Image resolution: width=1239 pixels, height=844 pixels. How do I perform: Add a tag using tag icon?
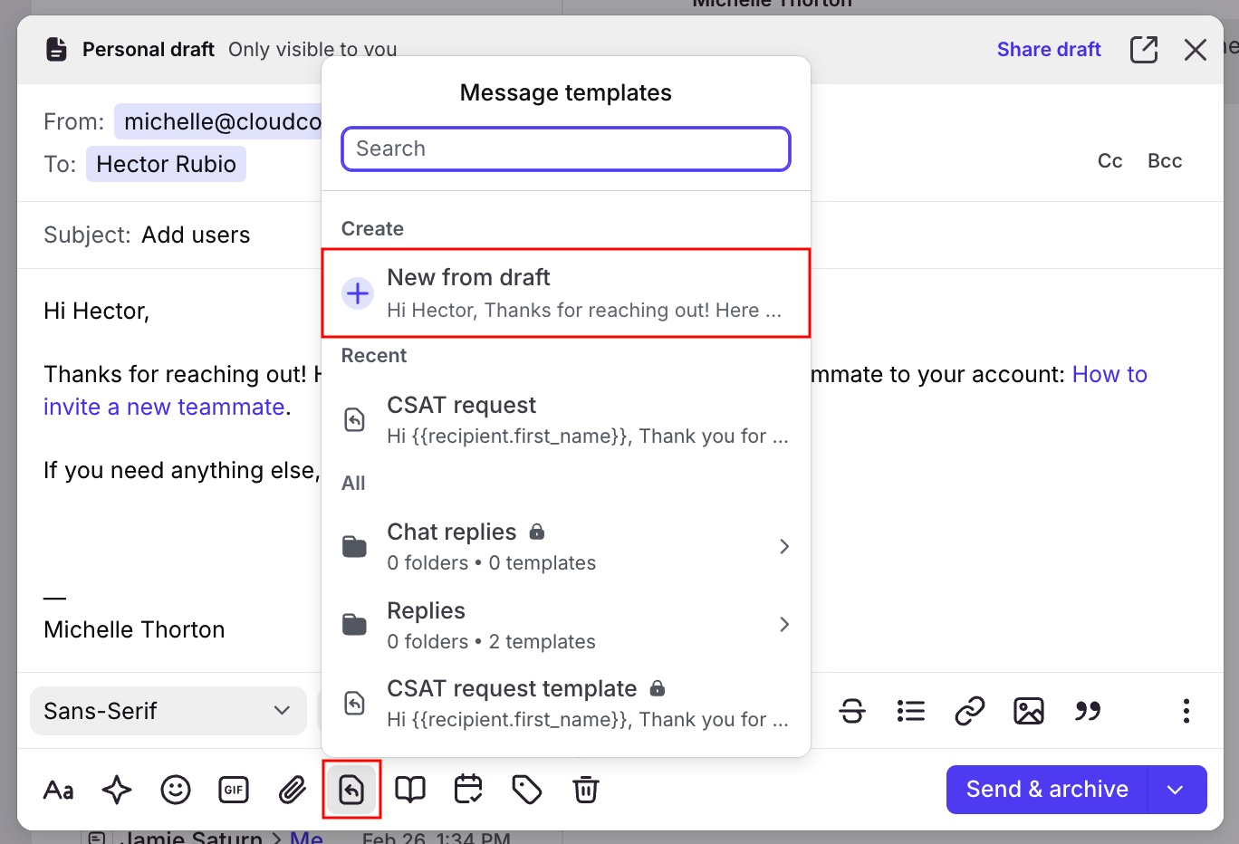click(x=526, y=790)
